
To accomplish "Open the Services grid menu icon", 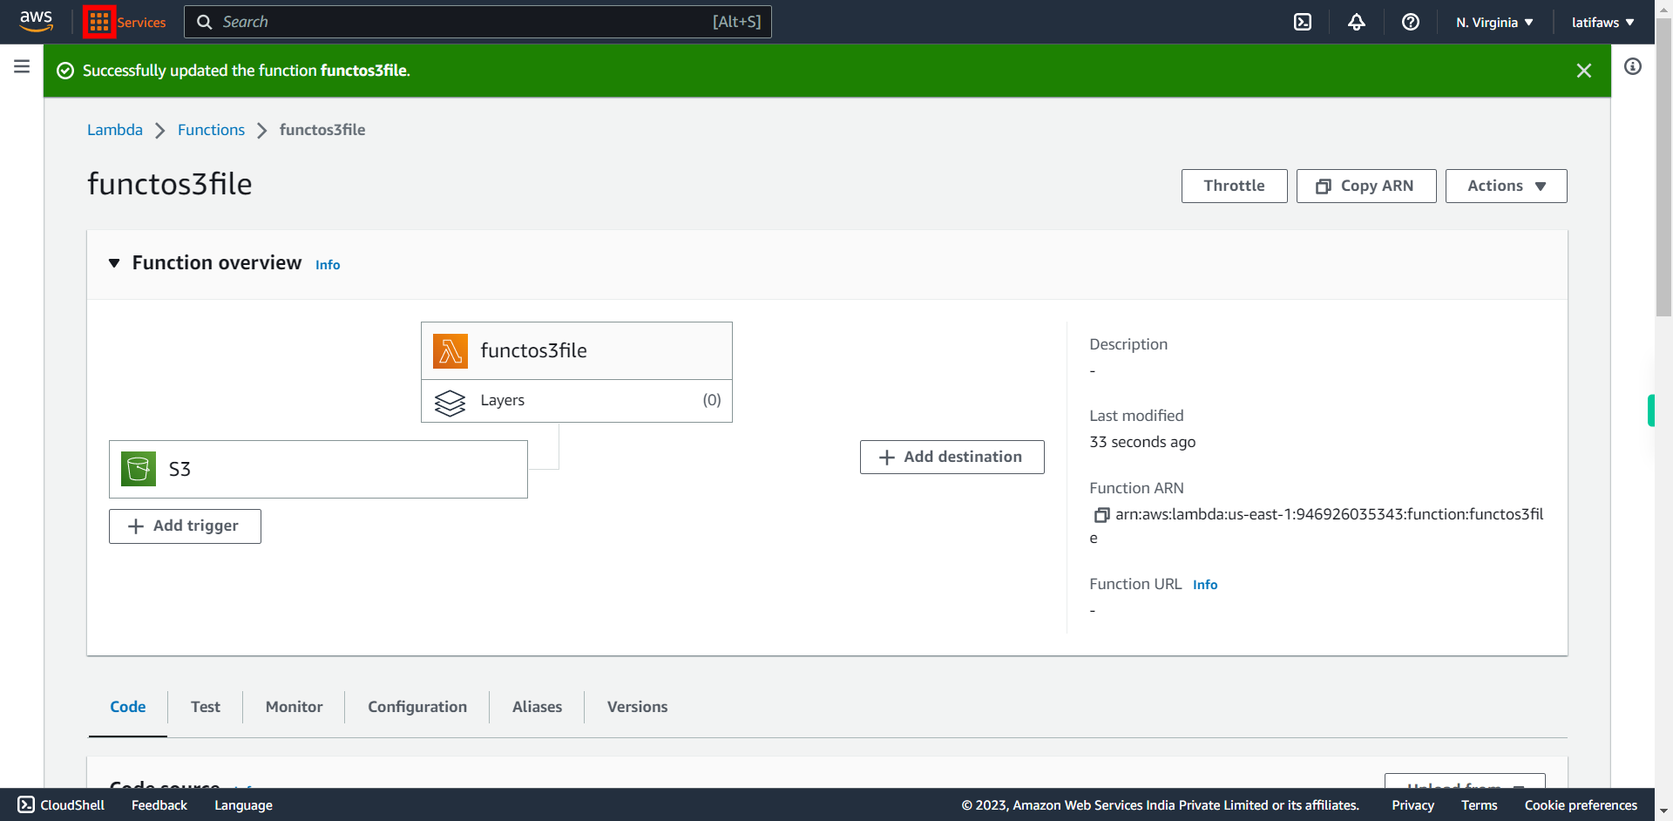I will click(x=99, y=22).
